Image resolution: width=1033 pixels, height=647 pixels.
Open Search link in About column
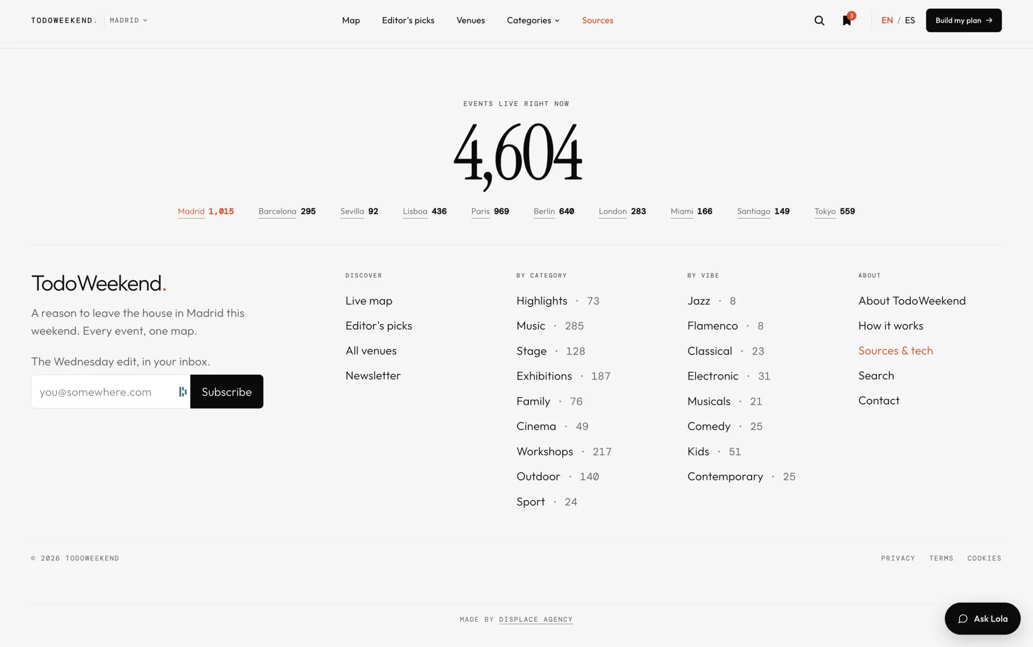coord(876,376)
